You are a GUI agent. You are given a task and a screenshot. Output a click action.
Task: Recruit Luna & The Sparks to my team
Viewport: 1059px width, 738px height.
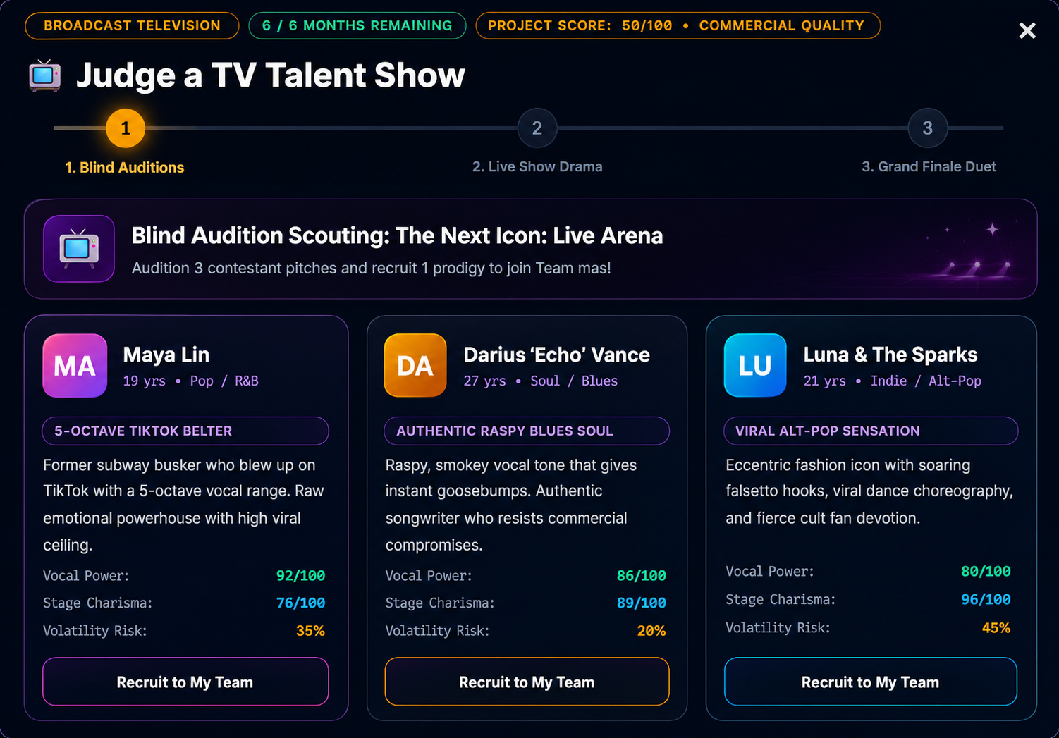point(871,682)
